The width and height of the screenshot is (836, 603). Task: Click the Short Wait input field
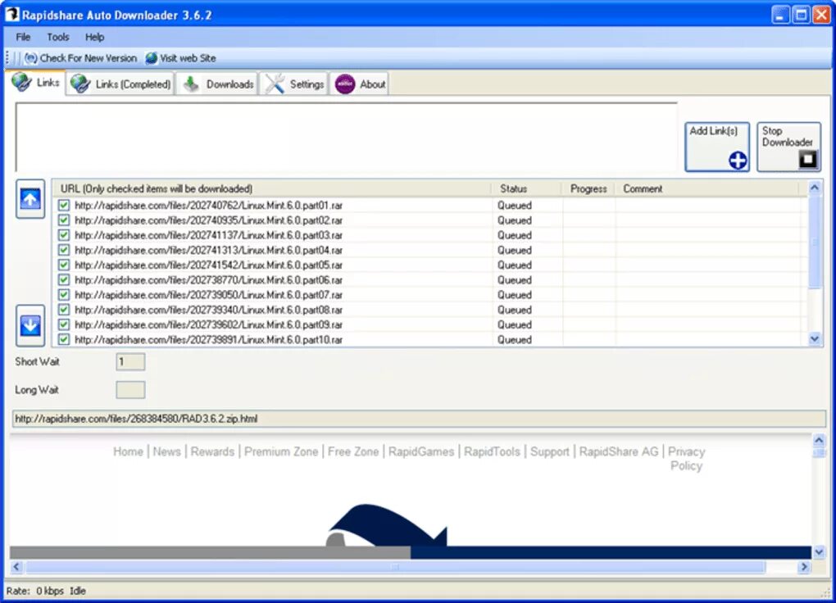(130, 361)
